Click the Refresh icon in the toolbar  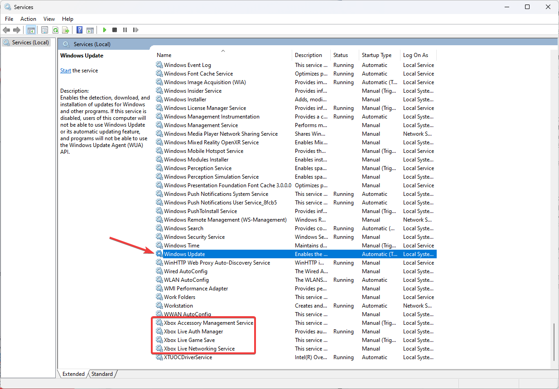[x=55, y=30]
